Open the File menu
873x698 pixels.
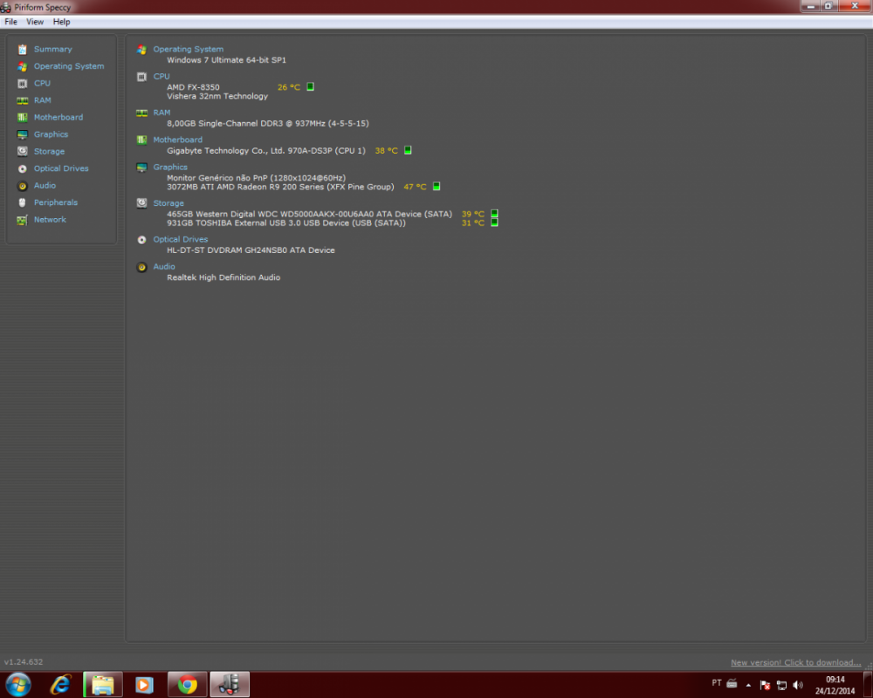click(11, 22)
